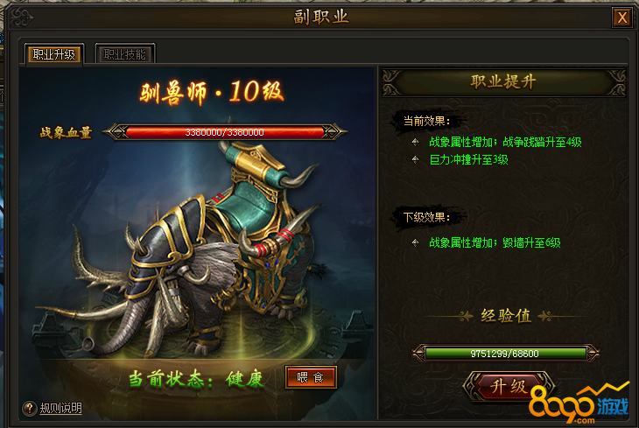The height and width of the screenshot is (428, 639).
Task: Click the diamond bullet beside 巨力冲撞升至3级
Action: coord(415,160)
